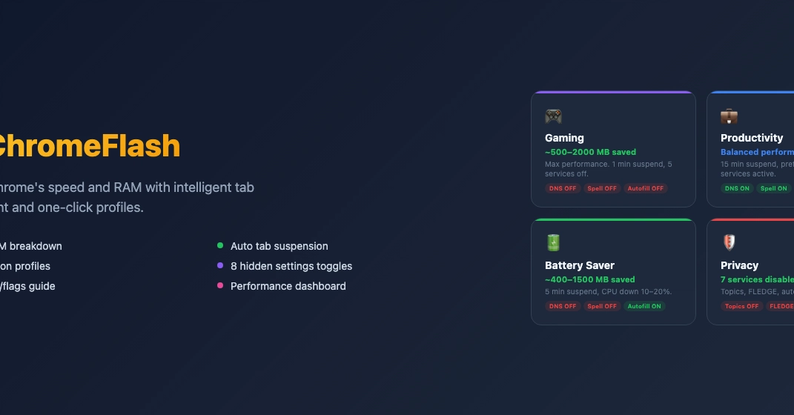Image resolution: width=794 pixels, height=415 pixels.
Task: Click Spell ON tag in Productivity card
Action: pos(773,188)
